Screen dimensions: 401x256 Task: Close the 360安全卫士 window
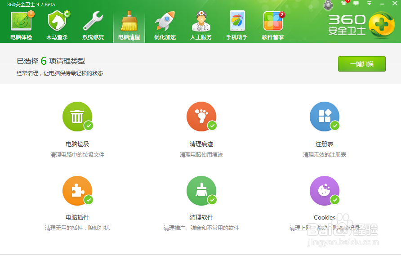395,3
